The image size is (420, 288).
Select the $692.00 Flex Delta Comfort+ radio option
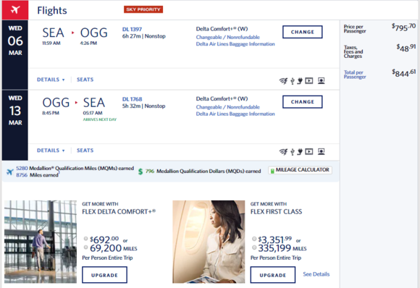pyautogui.click(x=85, y=238)
